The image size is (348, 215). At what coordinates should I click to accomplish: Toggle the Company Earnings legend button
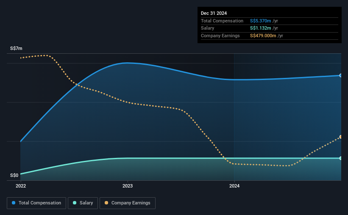[128, 203]
